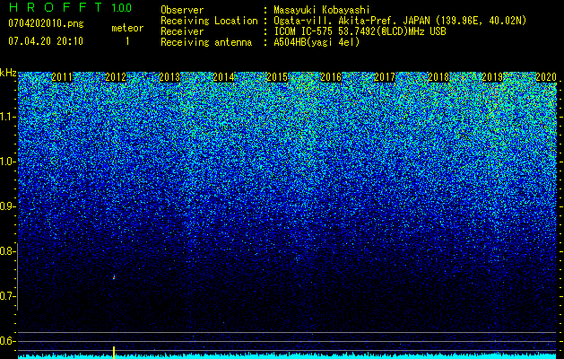Click the HROFFT 1.0.0 title text
564x359 pixels.
70,7
